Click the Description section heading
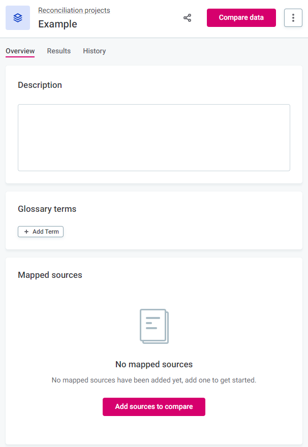Image resolution: width=308 pixels, height=447 pixels. (40, 85)
